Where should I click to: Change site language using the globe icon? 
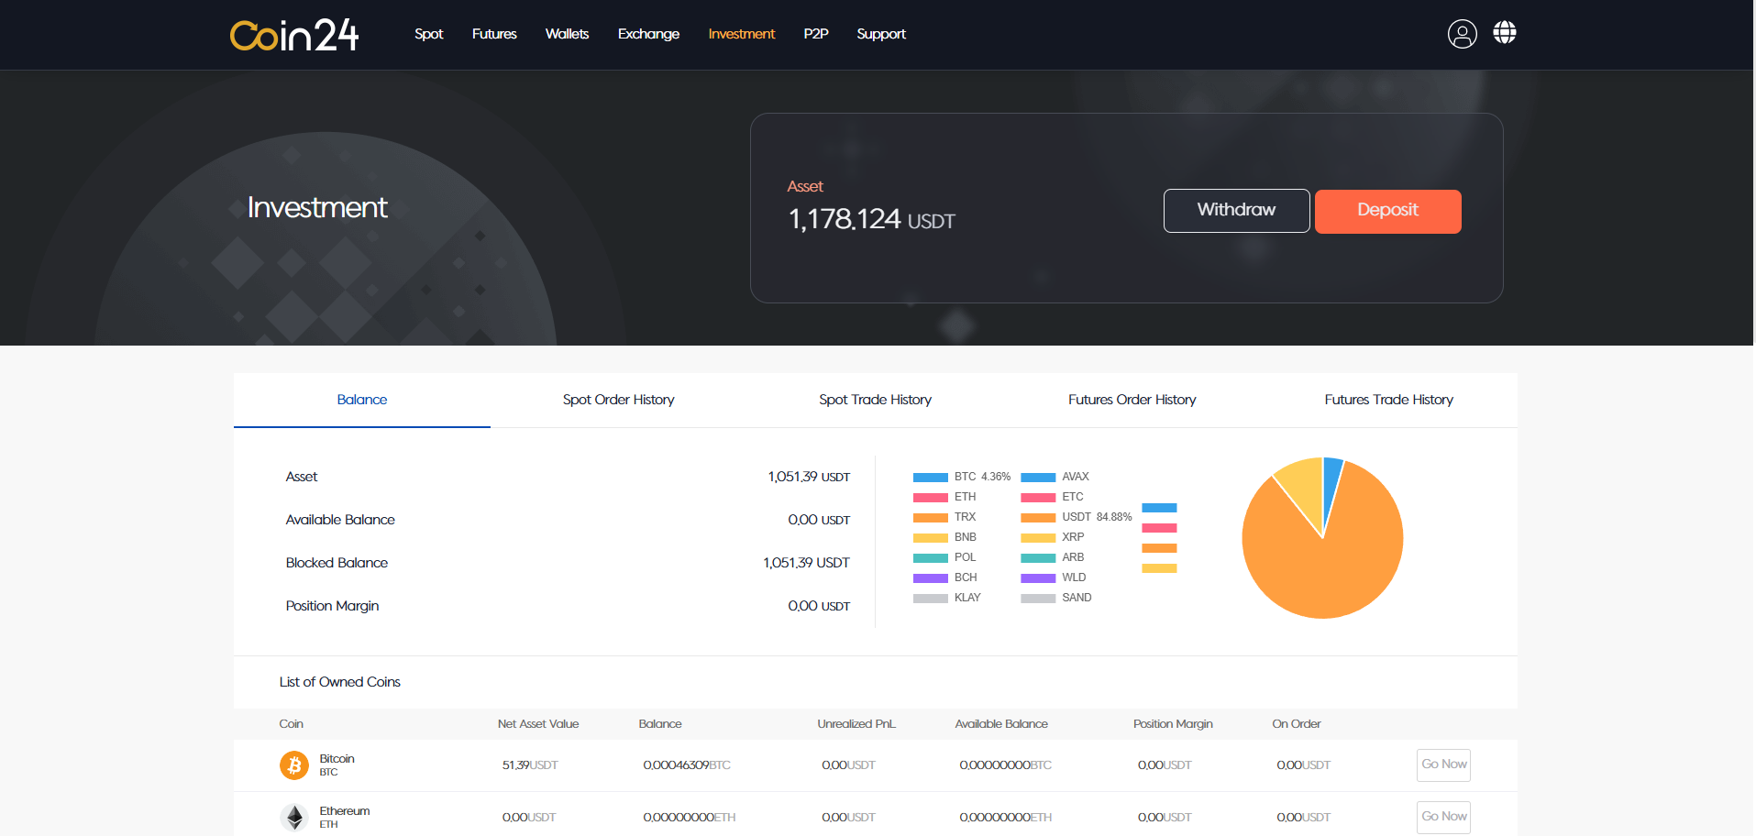[x=1504, y=34]
